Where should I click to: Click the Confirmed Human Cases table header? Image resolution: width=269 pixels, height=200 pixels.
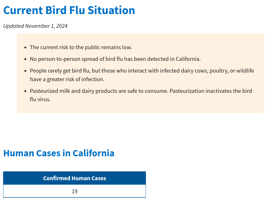pyautogui.click(x=75, y=178)
